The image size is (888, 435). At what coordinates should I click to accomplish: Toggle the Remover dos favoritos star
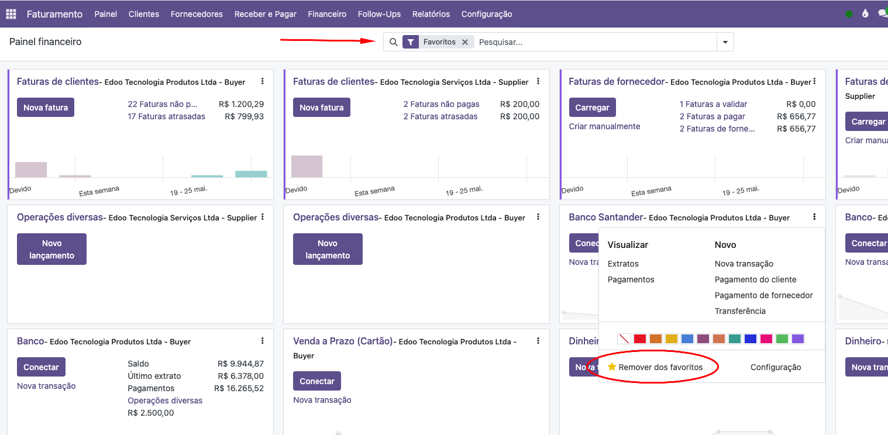click(x=612, y=367)
